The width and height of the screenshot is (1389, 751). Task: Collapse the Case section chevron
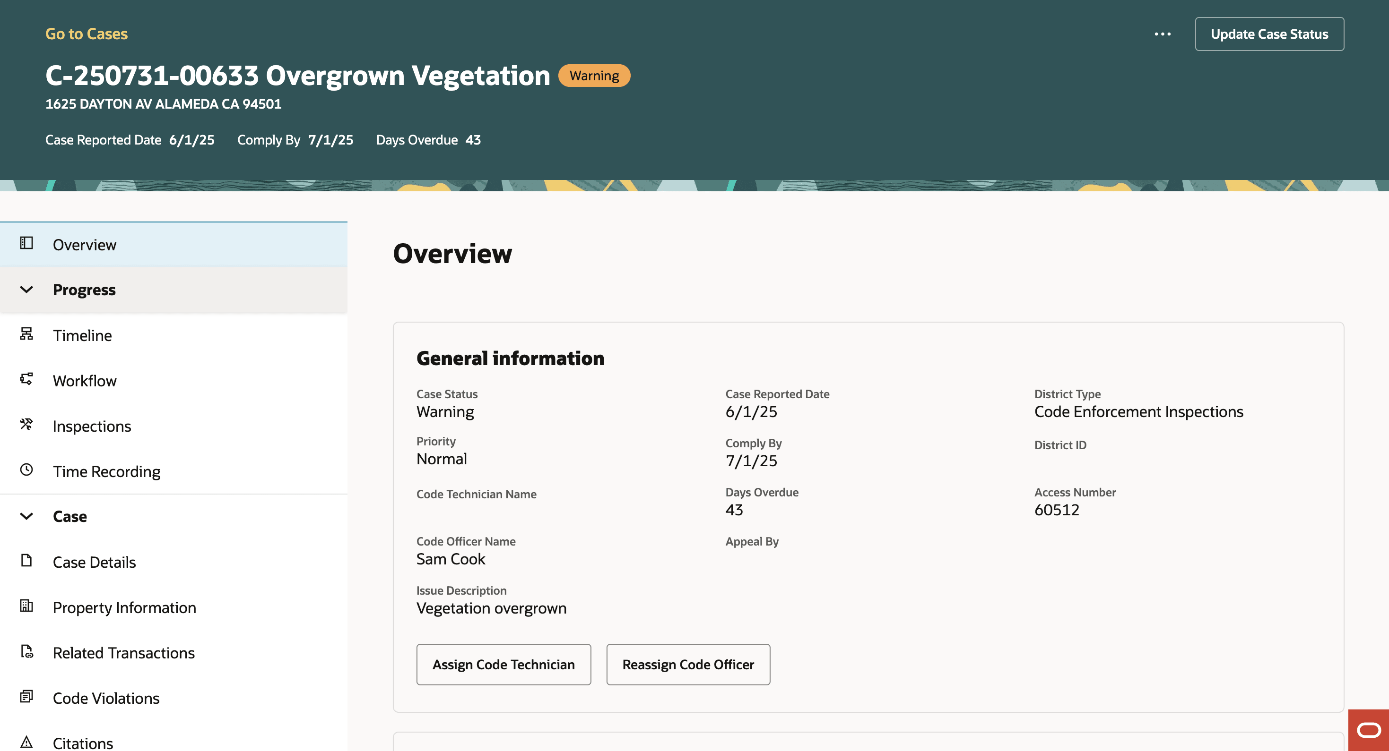(x=26, y=516)
